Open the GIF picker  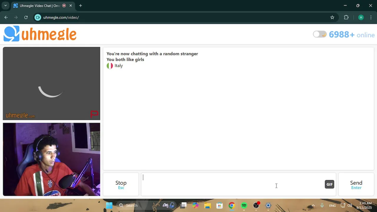[x=329, y=184]
